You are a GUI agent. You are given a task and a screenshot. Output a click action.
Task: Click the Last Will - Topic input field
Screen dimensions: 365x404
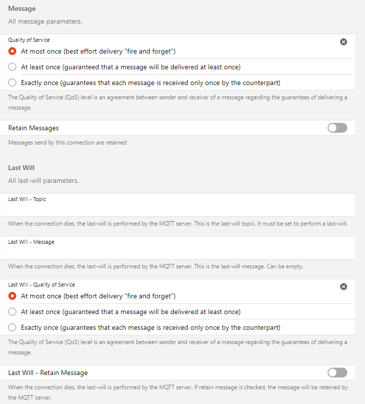pyautogui.click(x=181, y=209)
